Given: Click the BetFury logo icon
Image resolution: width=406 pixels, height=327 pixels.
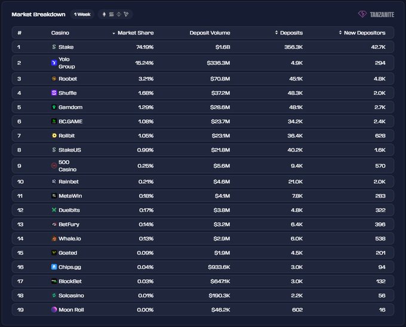Looking at the screenshot, I should pos(54,224).
